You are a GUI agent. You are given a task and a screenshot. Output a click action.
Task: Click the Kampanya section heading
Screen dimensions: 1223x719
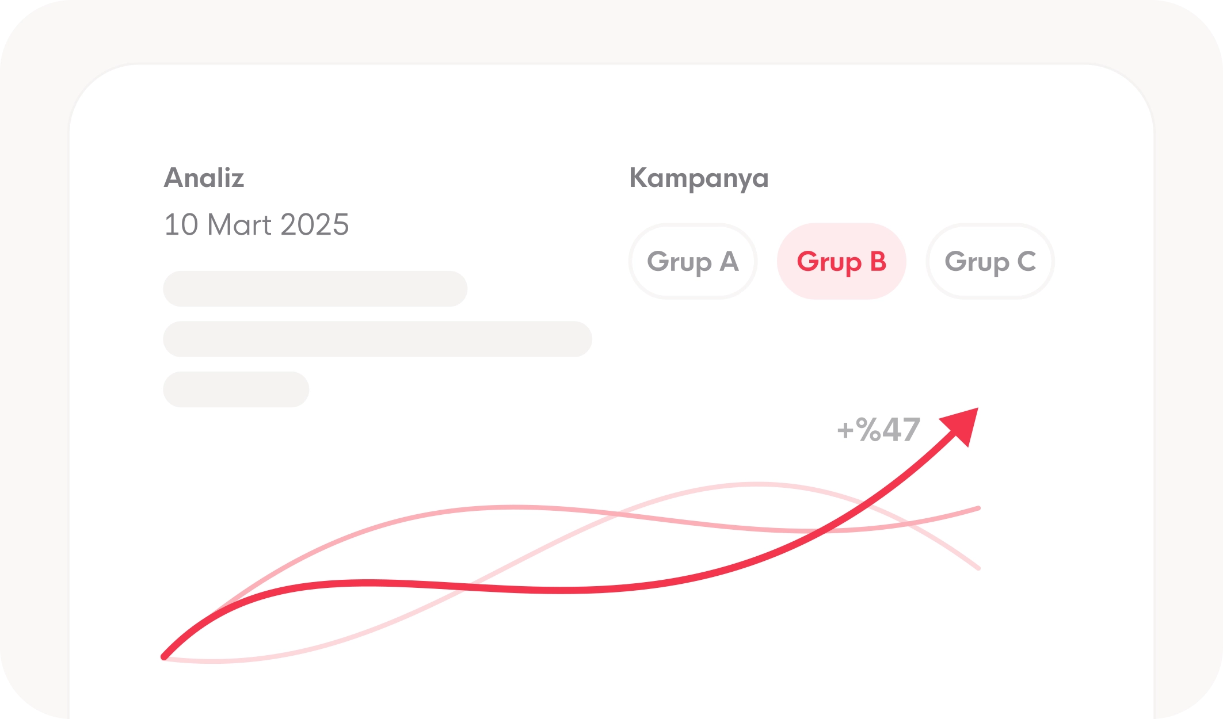pos(699,178)
